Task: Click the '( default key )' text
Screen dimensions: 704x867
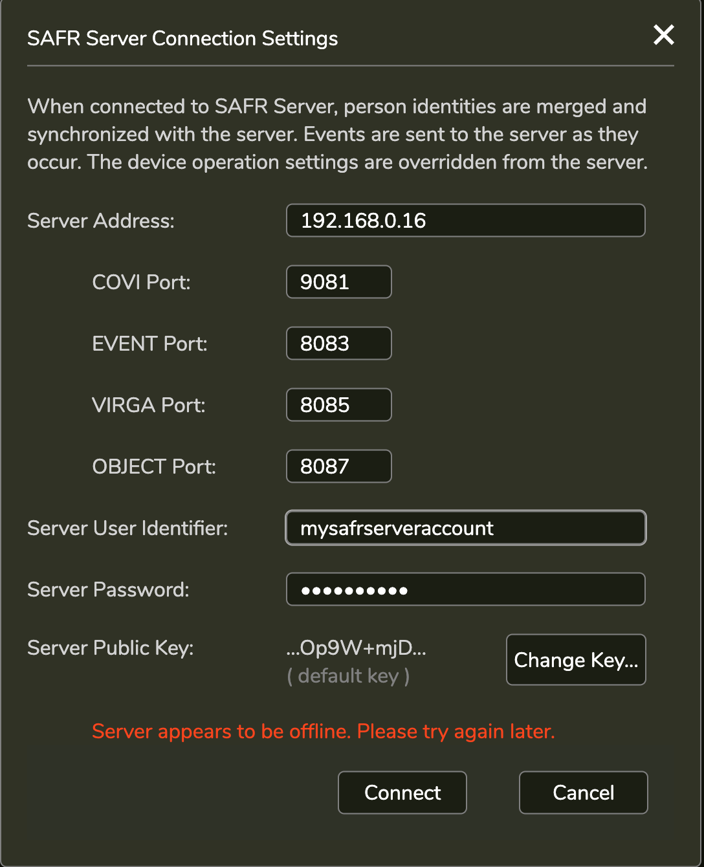Action: pos(348,676)
